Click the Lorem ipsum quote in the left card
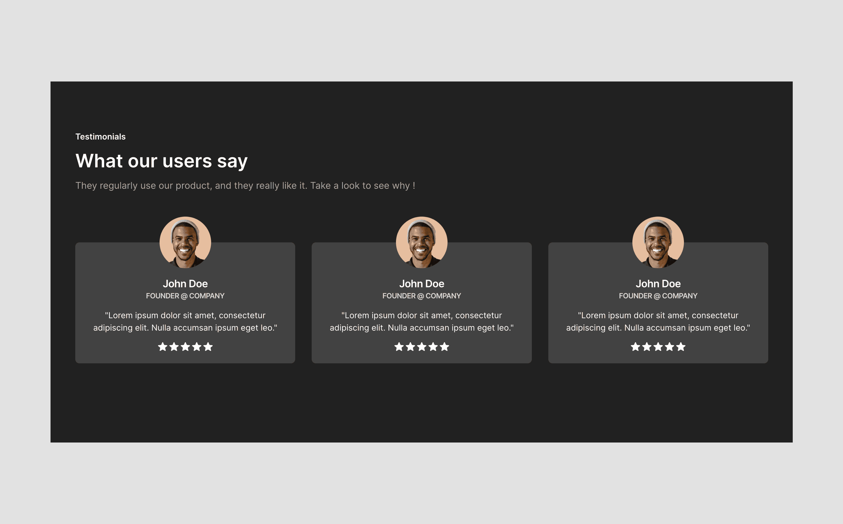Image resolution: width=843 pixels, height=524 pixels. pos(185,322)
